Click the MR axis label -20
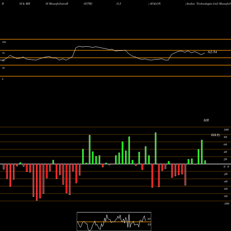 (225, 174)
